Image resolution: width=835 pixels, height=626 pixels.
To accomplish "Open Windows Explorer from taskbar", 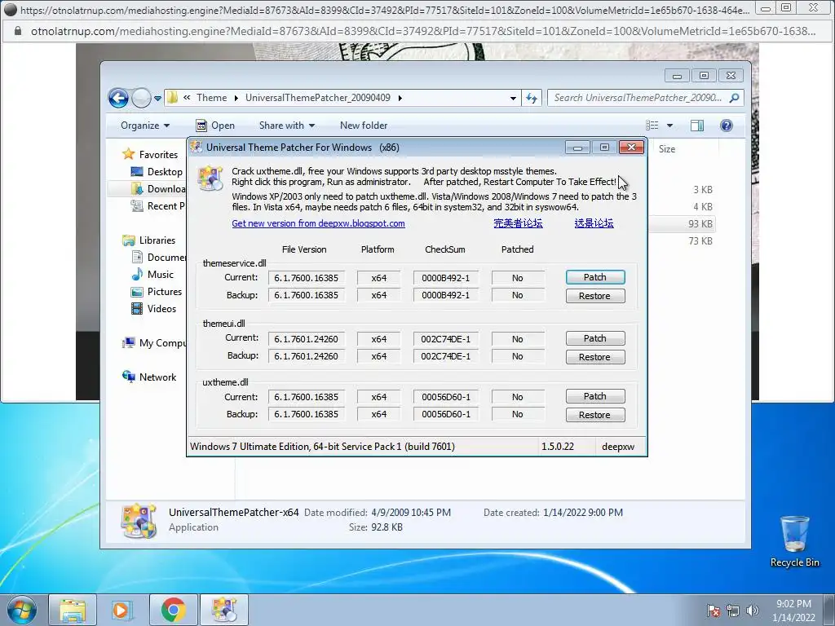I will tap(73, 610).
